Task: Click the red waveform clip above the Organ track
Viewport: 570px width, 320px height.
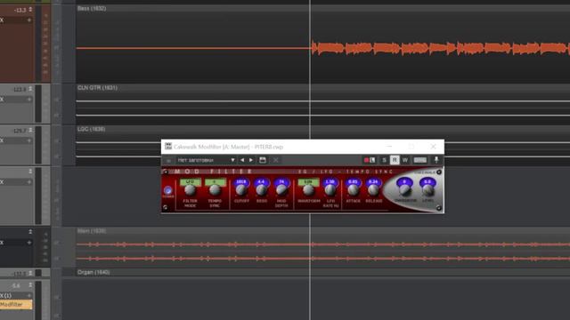Action: (x=323, y=251)
